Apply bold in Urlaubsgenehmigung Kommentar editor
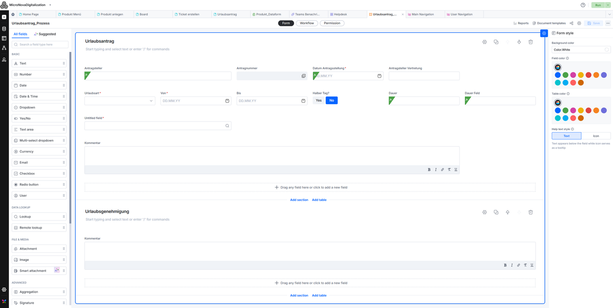The image size is (613, 308). pos(505,265)
